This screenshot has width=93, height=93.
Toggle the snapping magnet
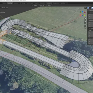(43, 5)
